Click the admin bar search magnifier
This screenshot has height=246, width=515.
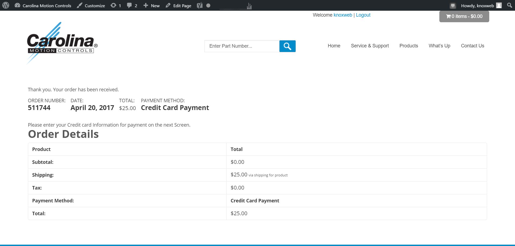click(x=510, y=5)
